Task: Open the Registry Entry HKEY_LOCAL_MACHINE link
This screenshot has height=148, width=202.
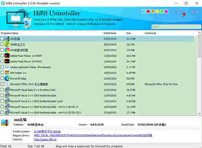Action: click(x=93, y=135)
